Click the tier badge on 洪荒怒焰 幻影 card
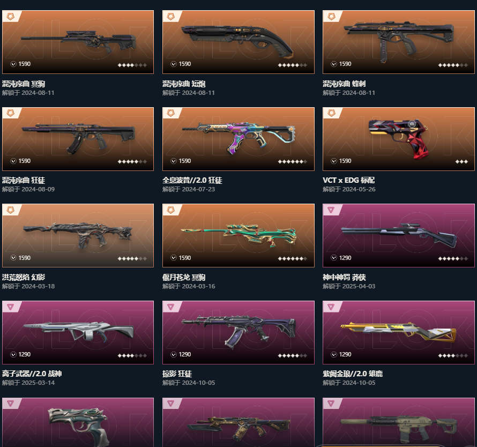477x447 pixels. coord(11,210)
